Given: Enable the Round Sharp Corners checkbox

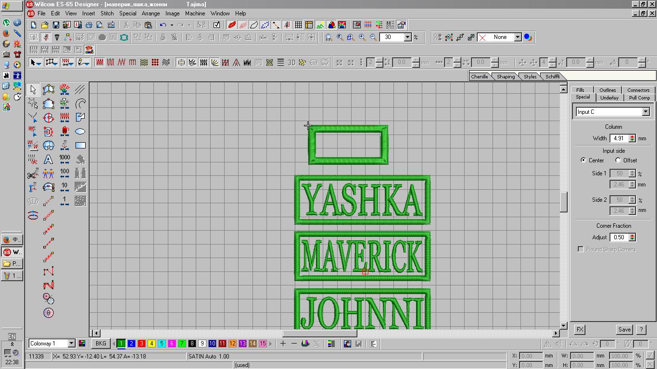Looking at the screenshot, I should 581,249.
